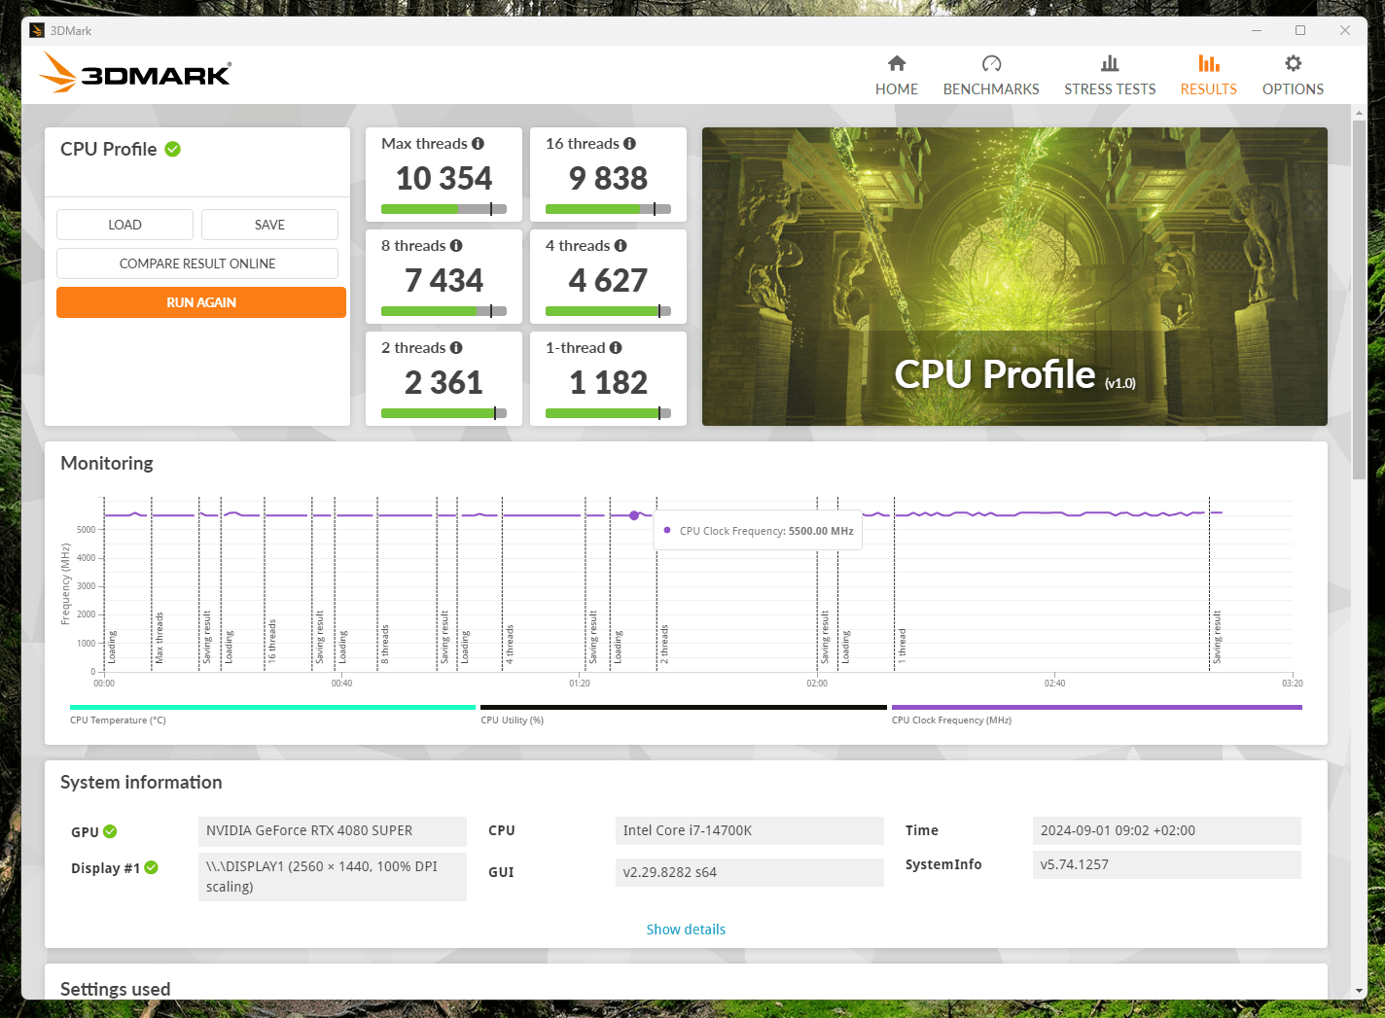Click the 02:40 time label on graph
Image resolution: width=1385 pixels, height=1018 pixels.
click(1054, 684)
